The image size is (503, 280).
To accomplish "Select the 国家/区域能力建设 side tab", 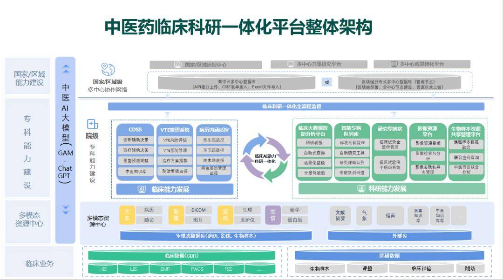I will pos(29,78).
